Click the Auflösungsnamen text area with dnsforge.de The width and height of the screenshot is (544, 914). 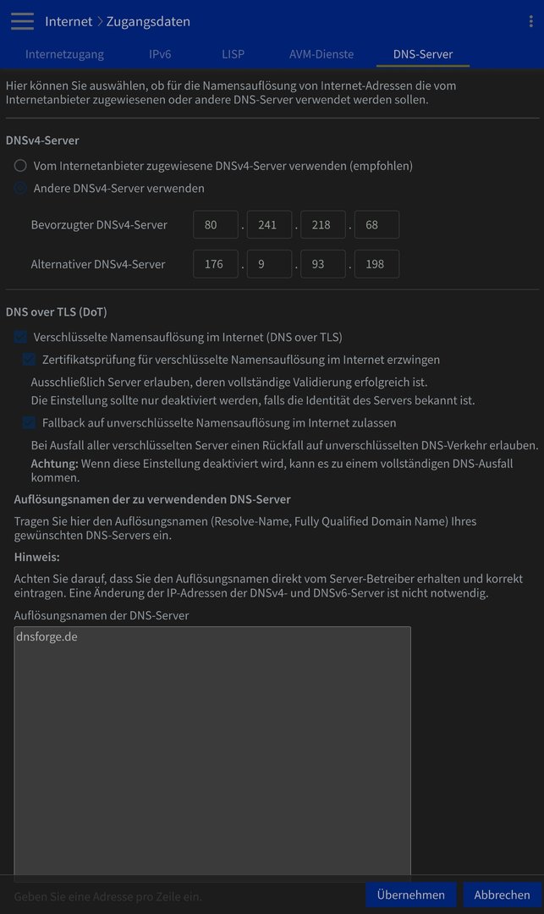point(212,752)
